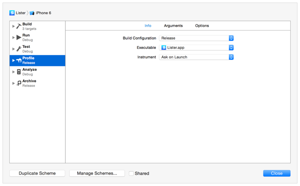
Task: Enable the Shared checkbox
Action: coord(131,173)
